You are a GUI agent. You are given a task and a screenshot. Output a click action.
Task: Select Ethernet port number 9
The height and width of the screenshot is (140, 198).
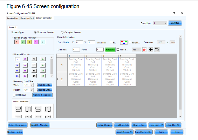point(17,71)
